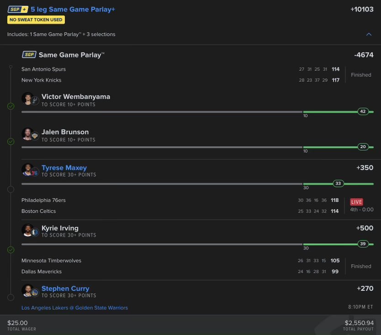Click Jalen Brunson's player avatar
This screenshot has width=381, height=335.
pyautogui.click(x=28, y=134)
